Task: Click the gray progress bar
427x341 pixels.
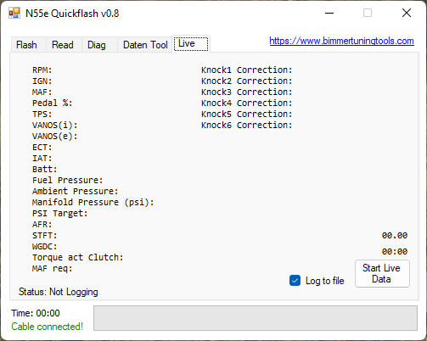Action: (x=256, y=318)
